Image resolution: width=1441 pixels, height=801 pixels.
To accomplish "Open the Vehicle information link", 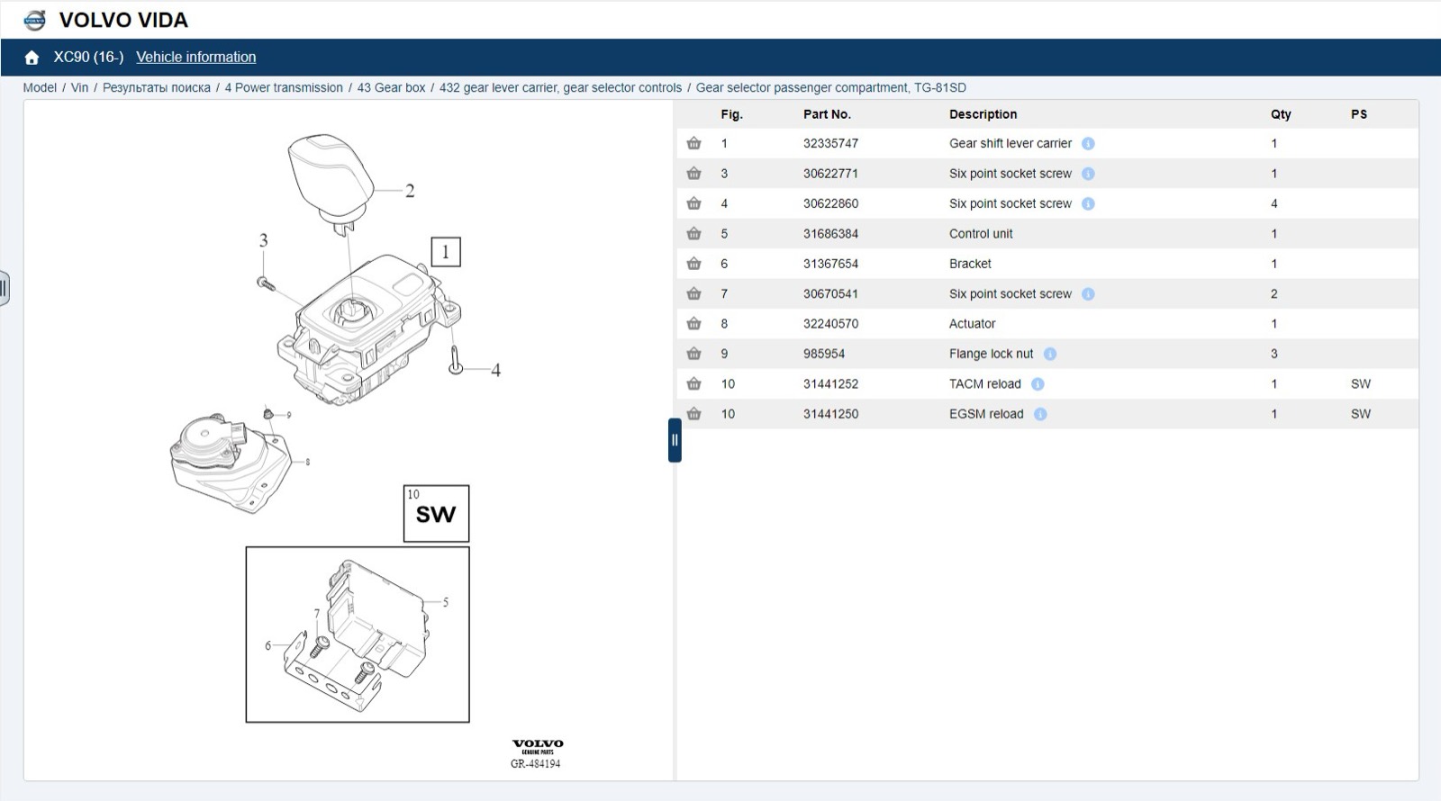I will pyautogui.click(x=195, y=57).
